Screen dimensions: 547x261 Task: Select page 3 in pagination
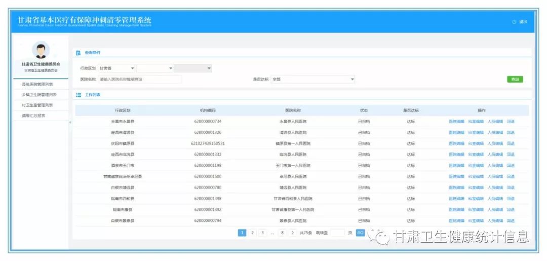tap(262, 233)
